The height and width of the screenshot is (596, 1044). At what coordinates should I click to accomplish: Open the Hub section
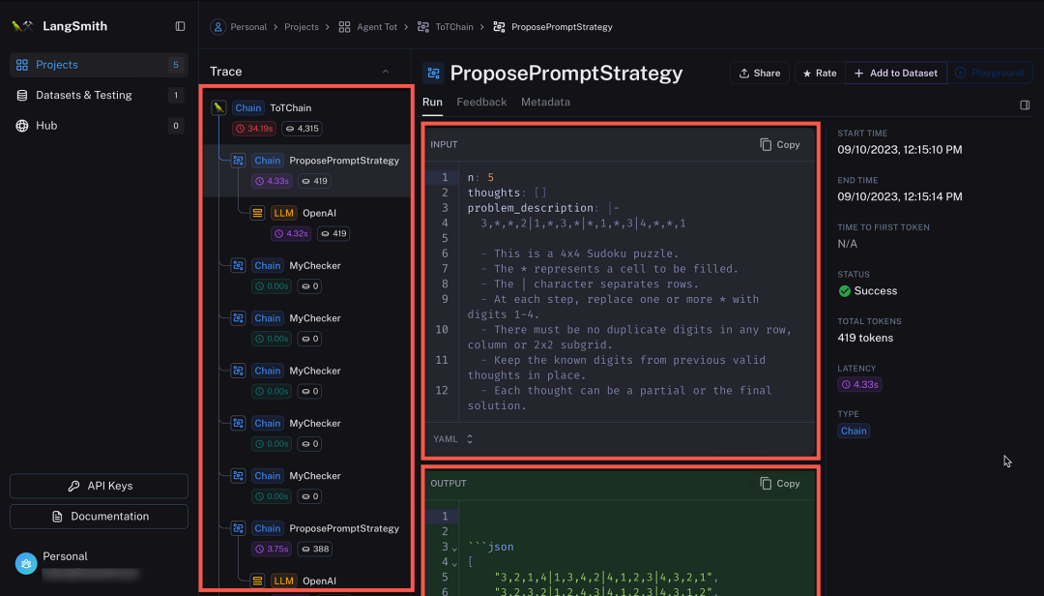pos(99,126)
